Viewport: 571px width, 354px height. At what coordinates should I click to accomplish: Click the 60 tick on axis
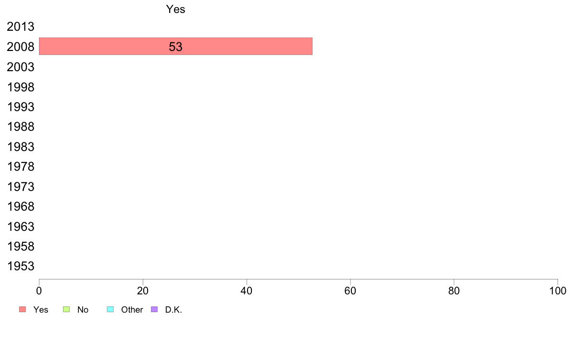(350, 291)
